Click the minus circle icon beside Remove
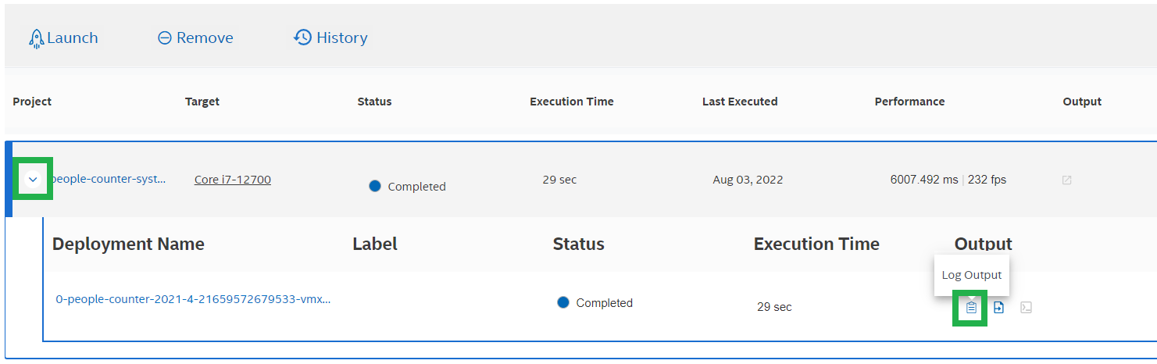Screen dimensions: 1157x364 pos(165,38)
